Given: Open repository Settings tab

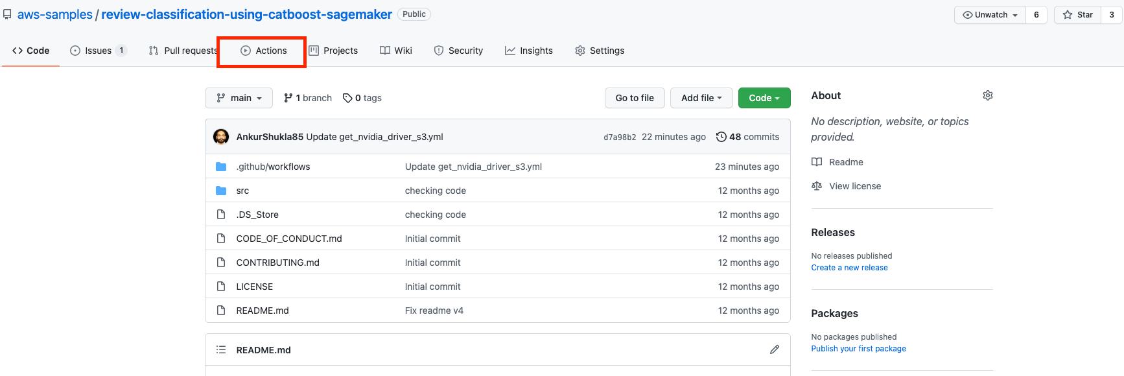Looking at the screenshot, I should [600, 51].
